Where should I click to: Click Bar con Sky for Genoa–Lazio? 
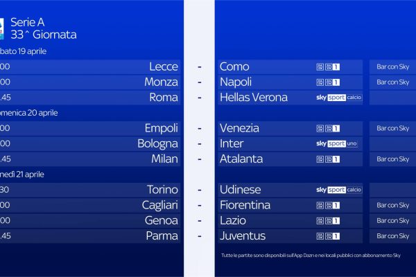(x=392, y=220)
